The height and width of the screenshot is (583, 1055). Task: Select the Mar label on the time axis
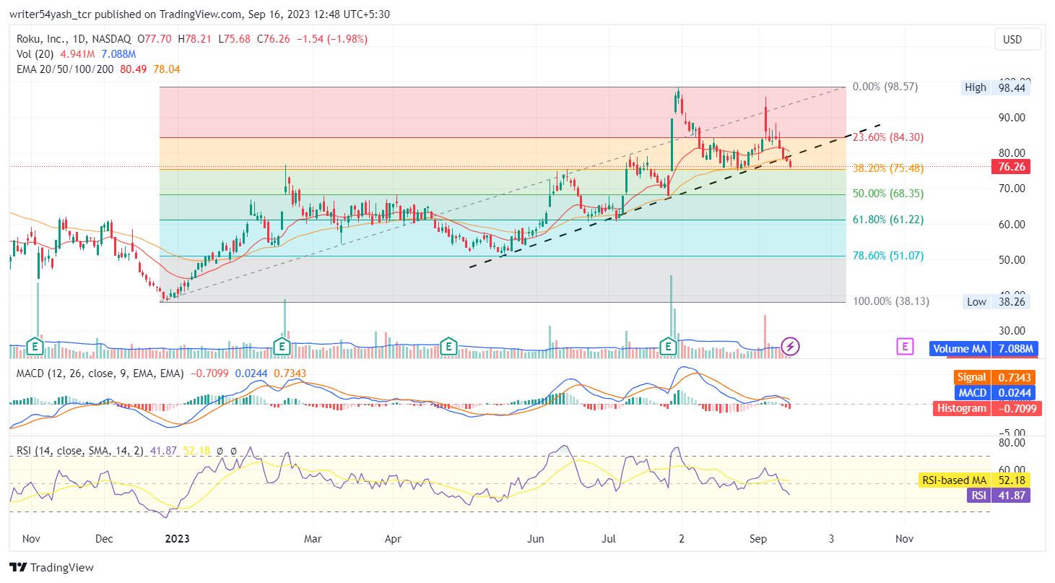point(312,538)
